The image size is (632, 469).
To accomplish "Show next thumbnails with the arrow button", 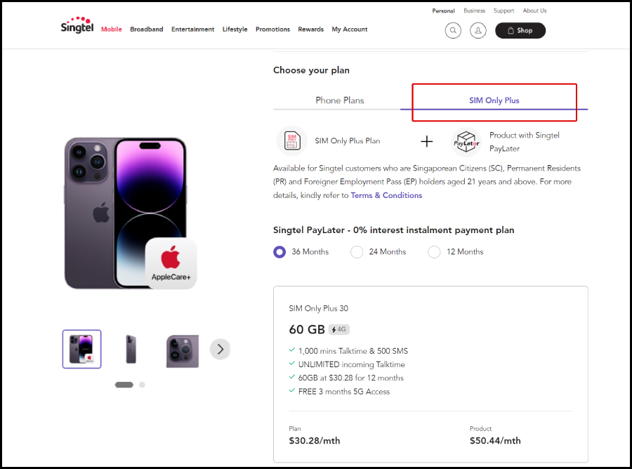I will [x=220, y=349].
